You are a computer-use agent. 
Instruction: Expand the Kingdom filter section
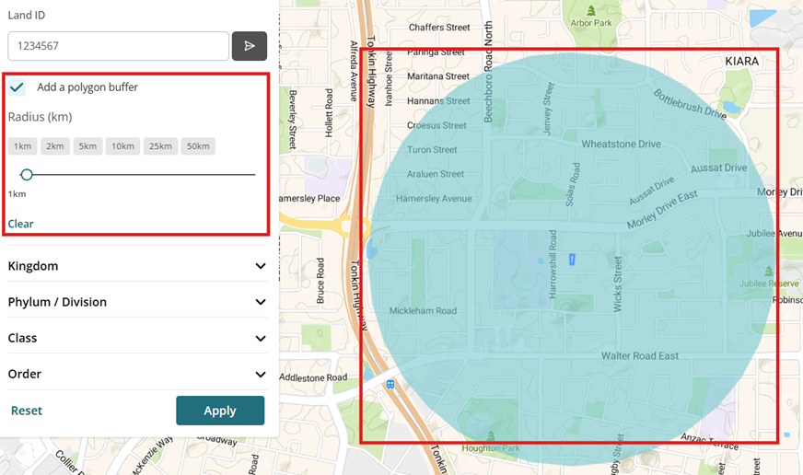261,266
